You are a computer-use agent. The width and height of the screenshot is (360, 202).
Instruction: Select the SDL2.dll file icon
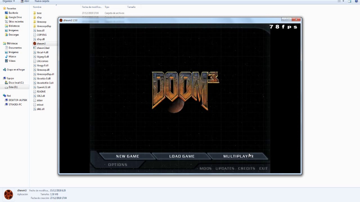(x=35, y=96)
